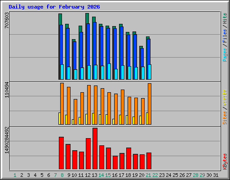The width and height of the screenshot is (230, 180).
Task: Click the 1490284492 axis value
Action: tap(7, 140)
